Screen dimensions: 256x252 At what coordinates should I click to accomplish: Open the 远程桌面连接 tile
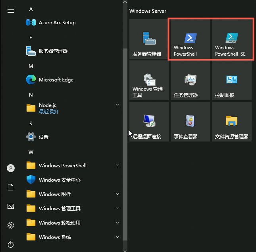tap(149, 122)
